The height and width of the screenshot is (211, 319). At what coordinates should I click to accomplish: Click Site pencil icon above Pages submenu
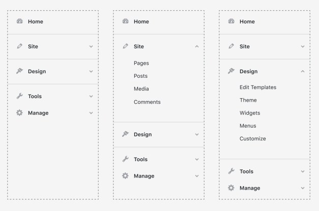tap(126, 46)
